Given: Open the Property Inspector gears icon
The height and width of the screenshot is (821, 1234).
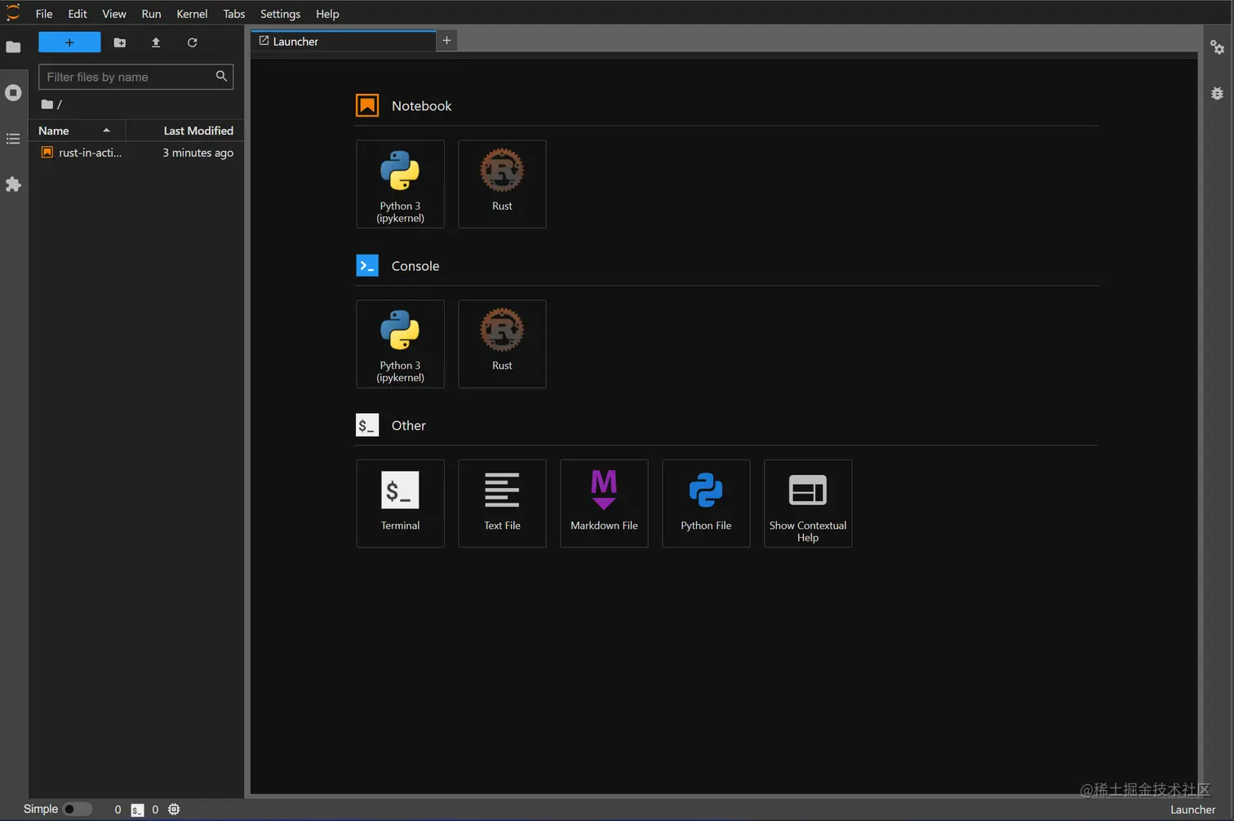Looking at the screenshot, I should tap(1217, 47).
